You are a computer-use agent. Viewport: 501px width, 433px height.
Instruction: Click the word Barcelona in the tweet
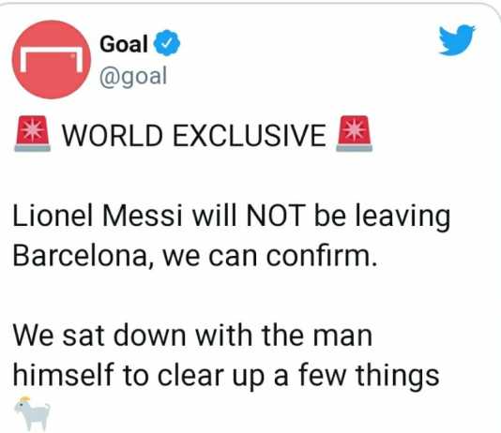pyautogui.click(x=80, y=255)
